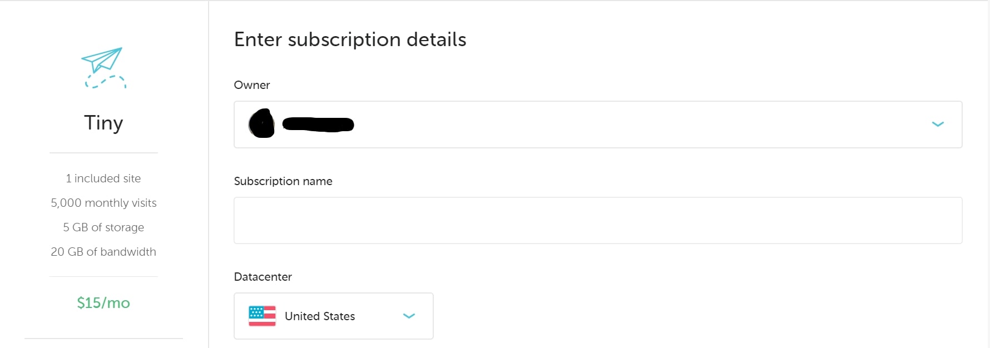Click the Owner label
The image size is (990, 348).
pyautogui.click(x=252, y=85)
